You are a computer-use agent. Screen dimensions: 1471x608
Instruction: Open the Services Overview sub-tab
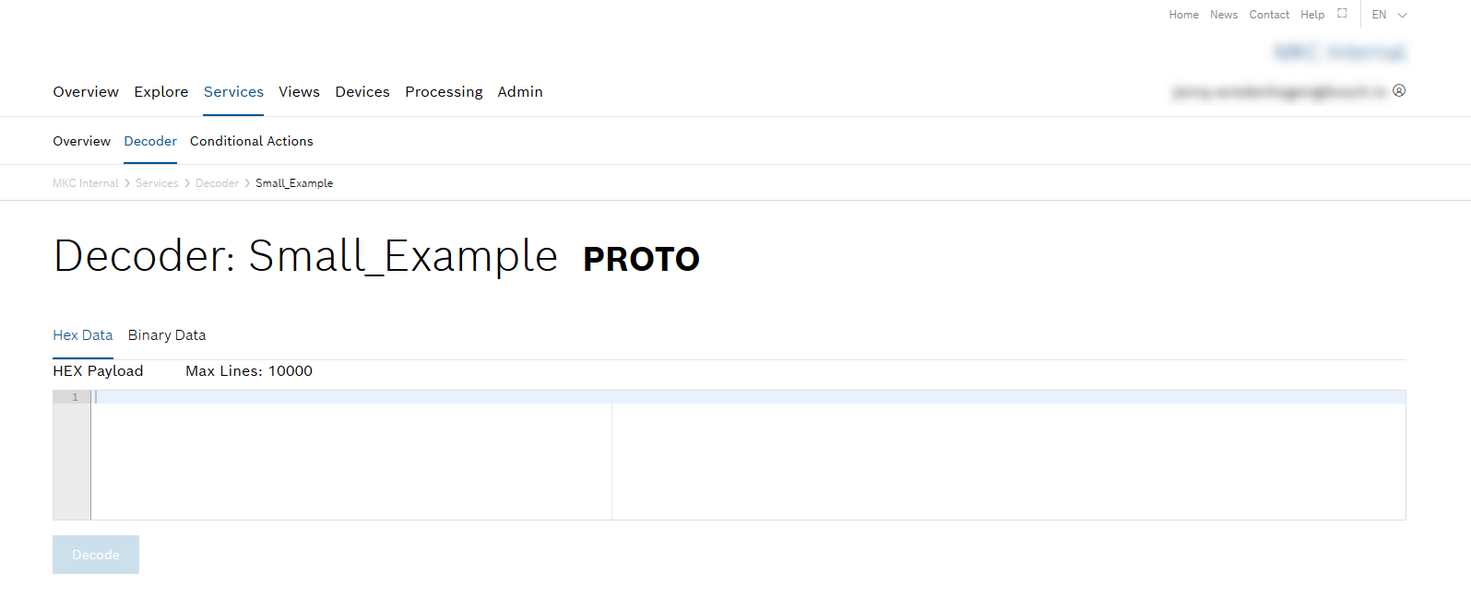coord(81,141)
